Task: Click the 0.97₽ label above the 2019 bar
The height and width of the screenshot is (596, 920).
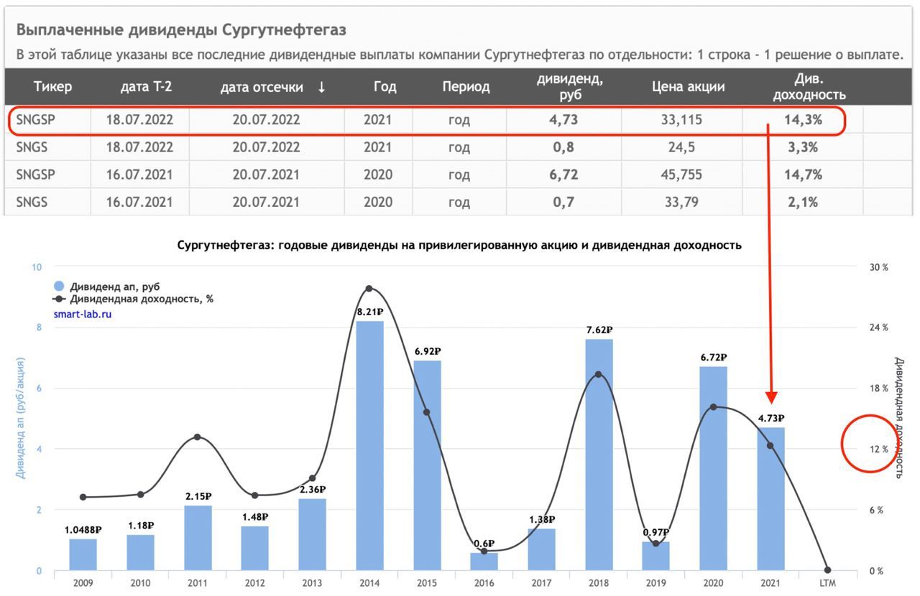Action: 656,533
